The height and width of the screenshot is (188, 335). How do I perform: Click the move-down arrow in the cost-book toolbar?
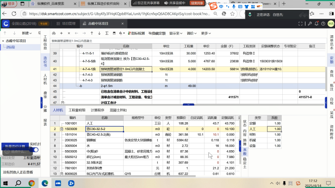(100, 33)
